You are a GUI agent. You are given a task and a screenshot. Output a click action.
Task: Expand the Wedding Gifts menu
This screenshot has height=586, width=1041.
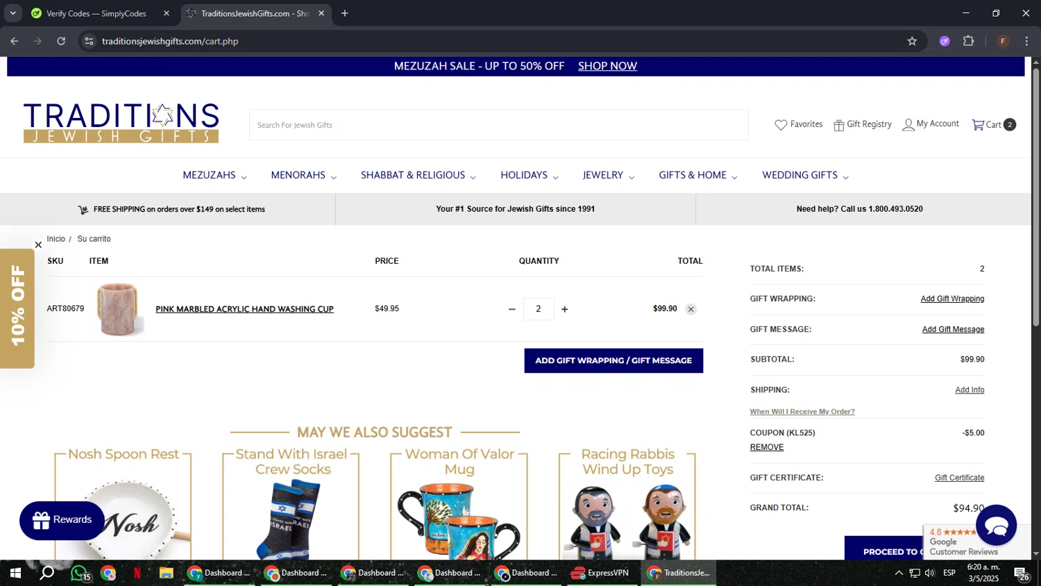coord(806,176)
